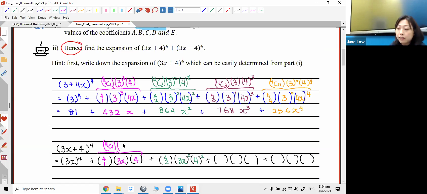This screenshot has width=427, height=194.
Task: Select the blue straight line tool right of page field
Action: [204, 10]
